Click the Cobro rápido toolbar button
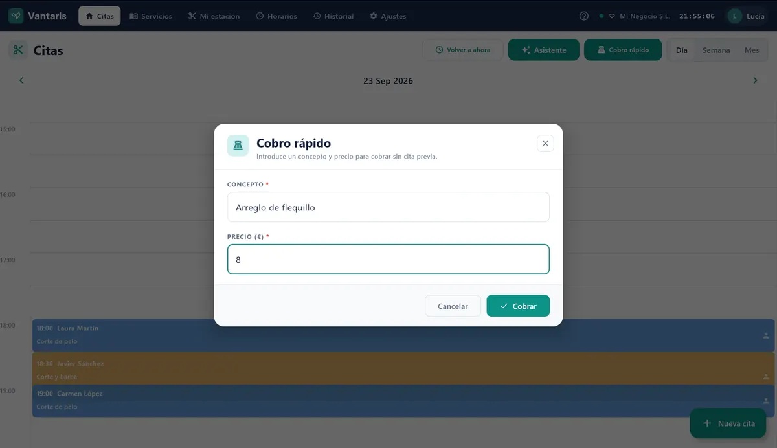The width and height of the screenshot is (777, 448). [x=623, y=50]
